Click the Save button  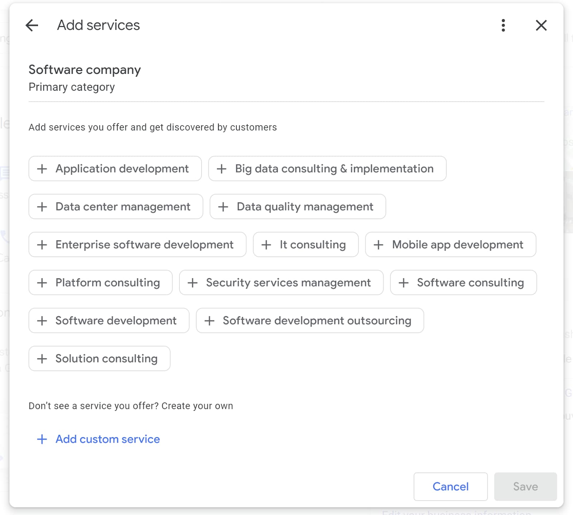click(x=525, y=486)
